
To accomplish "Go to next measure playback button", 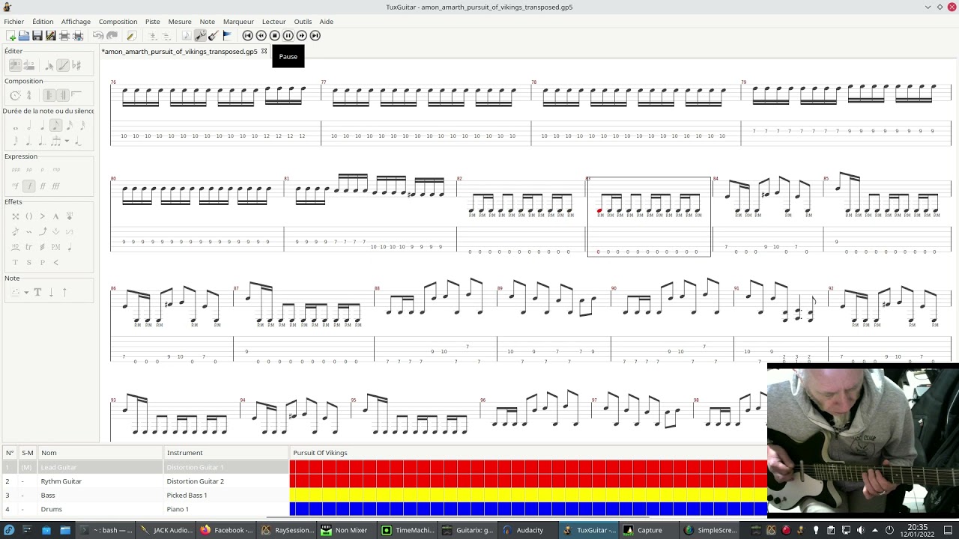I will [x=302, y=35].
